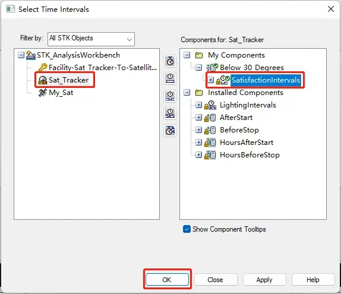Image resolution: width=341 pixels, height=294 pixels.
Task: Open the Filter by dropdown
Action: 91,39
